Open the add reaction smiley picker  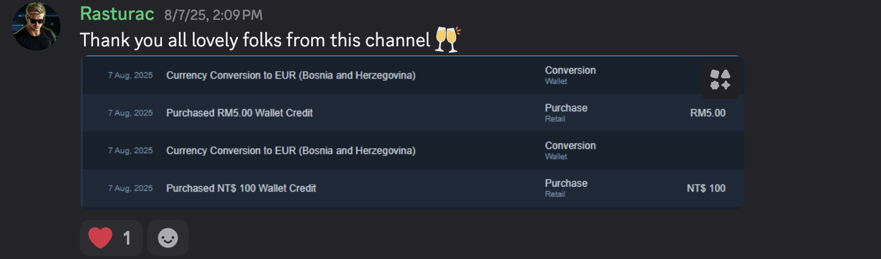click(168, 238)
